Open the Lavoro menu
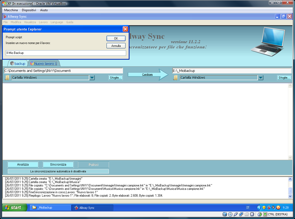 (43, 22)
